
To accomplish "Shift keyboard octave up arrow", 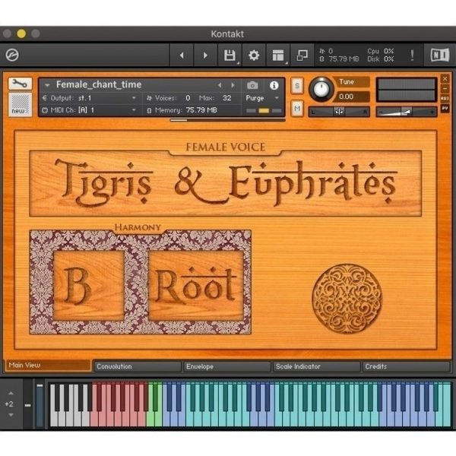I will [x=11, y=393].
